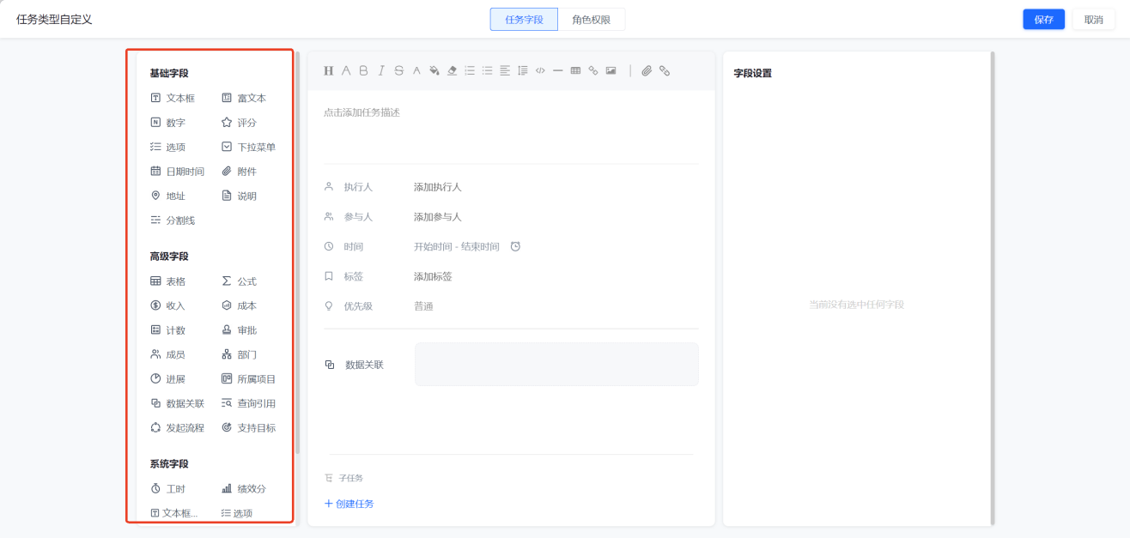Add the 公式 formula field
The width and height of the screenshot is (1130, 538).
(239, 281)
